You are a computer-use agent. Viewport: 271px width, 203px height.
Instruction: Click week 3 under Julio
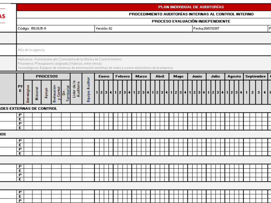click(x=218, y=92)
